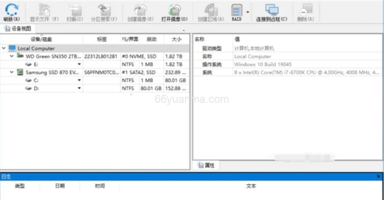
Task: Click the 创建区域 (Create Region) icon
Action: (210, 10)
